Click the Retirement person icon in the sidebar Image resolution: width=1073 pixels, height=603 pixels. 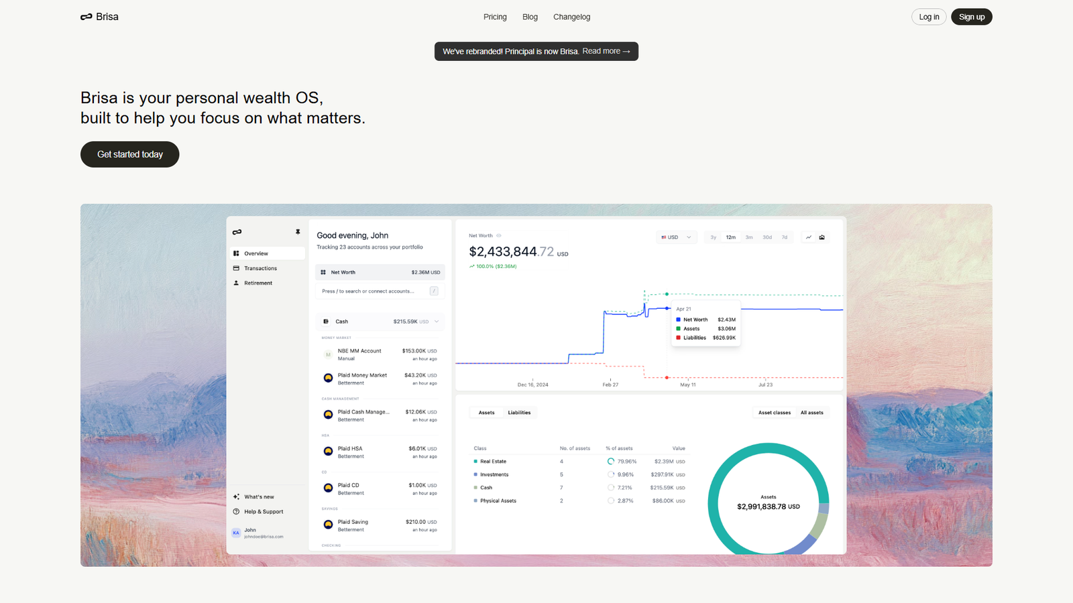pos(236,283)
